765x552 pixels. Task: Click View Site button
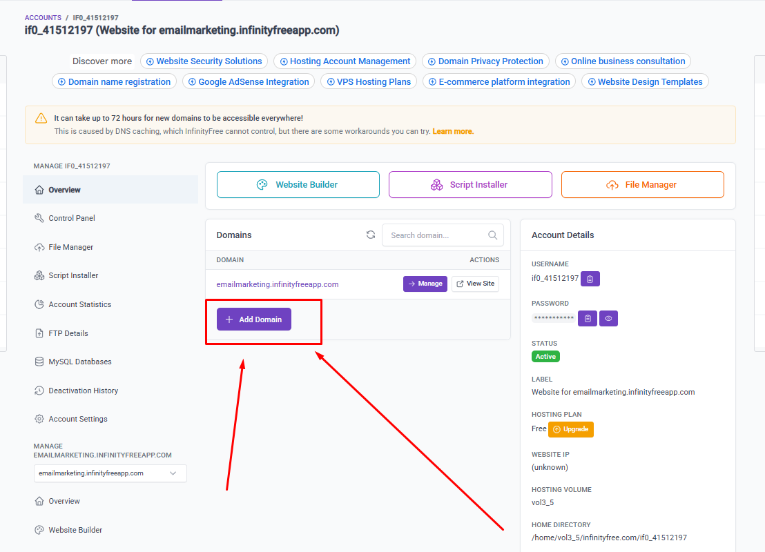point(475,284)
